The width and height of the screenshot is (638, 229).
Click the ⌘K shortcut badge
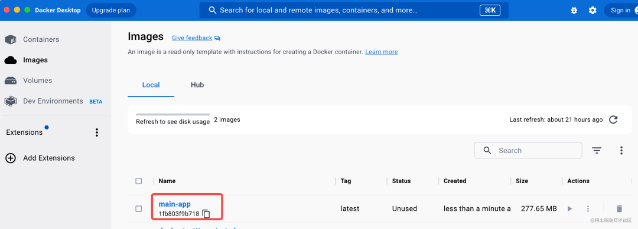coord(490,10)
